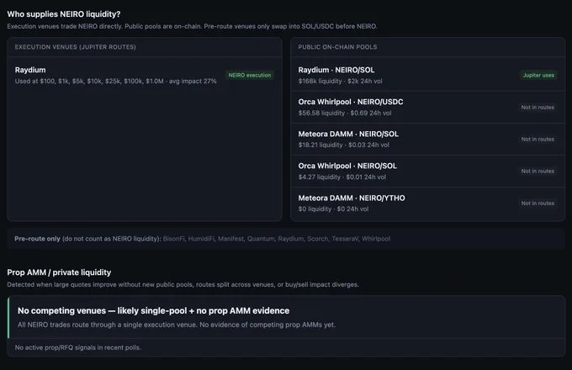Open the Raydium · NEIRO/SOL pool row
Screen dimensions: 572x370
pos(428,75)
